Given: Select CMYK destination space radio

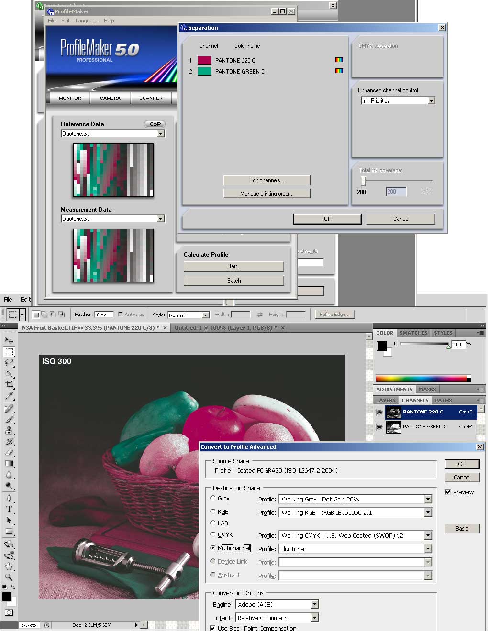Looking at the screenshot, I should [x=213, y=534].
